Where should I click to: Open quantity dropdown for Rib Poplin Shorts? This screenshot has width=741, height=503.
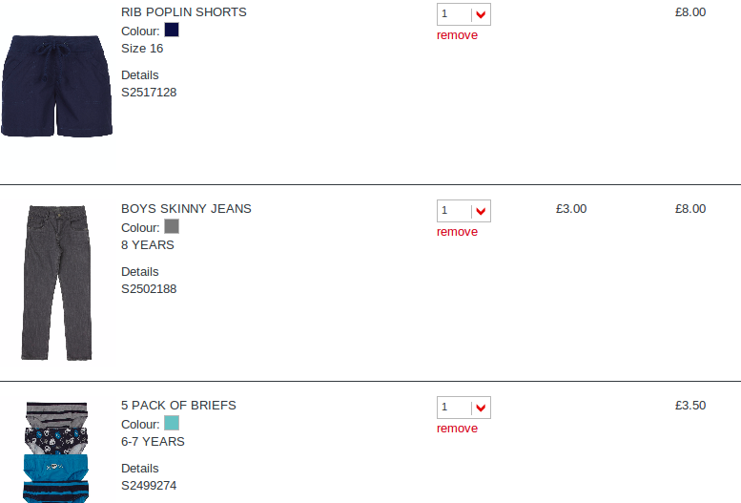pos(464,14)
